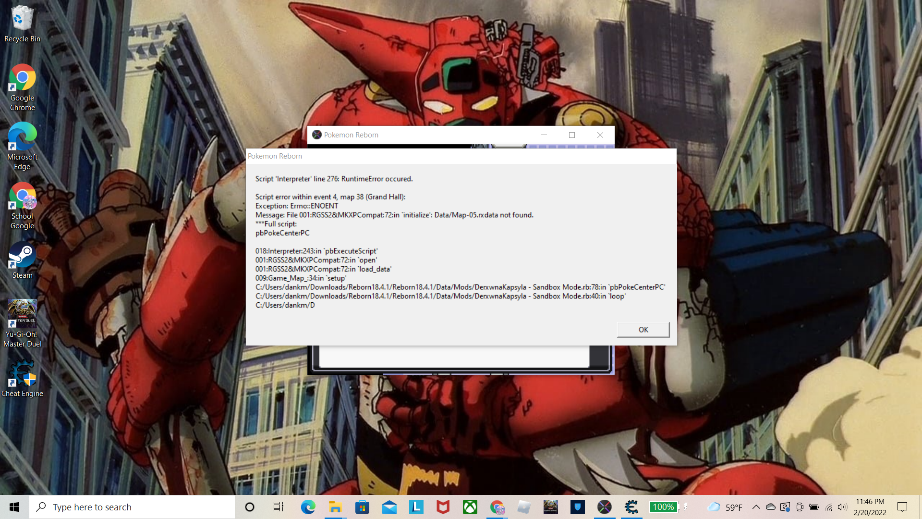Click the '018:Interpreter:243:in pbExecuteScript' trace line
The height and width of the screenshot is (519, 922).
[x=316, y=251]
